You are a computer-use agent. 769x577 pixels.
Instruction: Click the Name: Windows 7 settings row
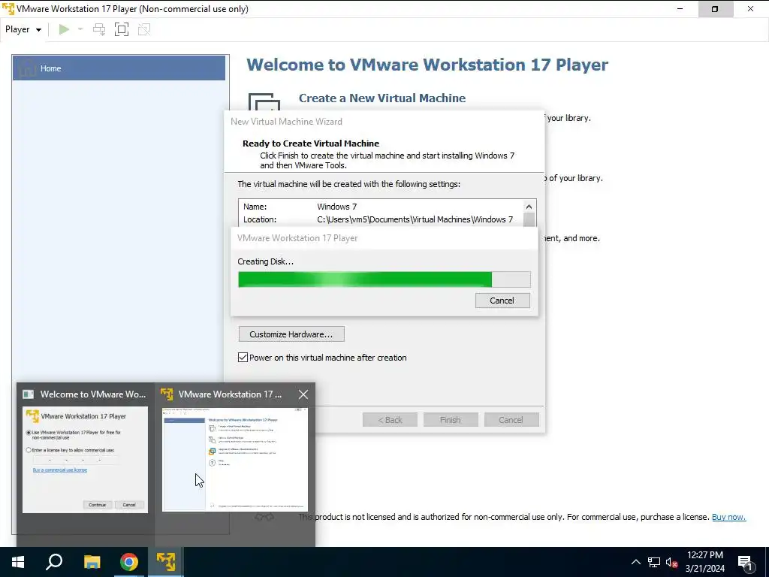coord(381,207)
